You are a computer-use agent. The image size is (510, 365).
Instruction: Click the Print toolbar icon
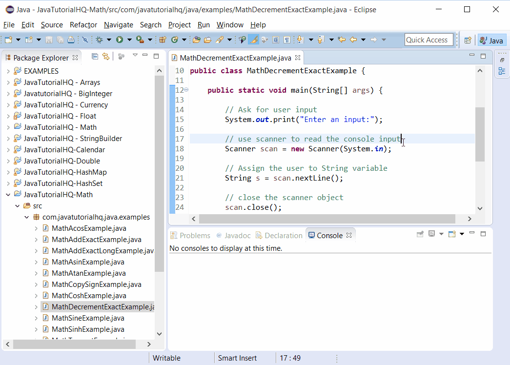coord(71,40)
